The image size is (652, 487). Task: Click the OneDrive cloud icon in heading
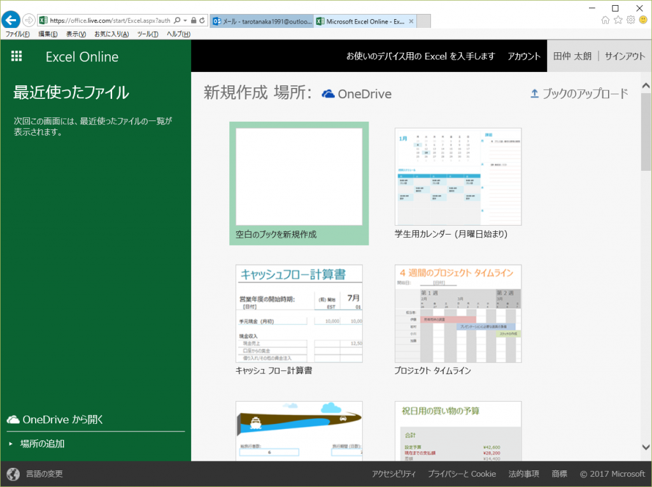328,94
